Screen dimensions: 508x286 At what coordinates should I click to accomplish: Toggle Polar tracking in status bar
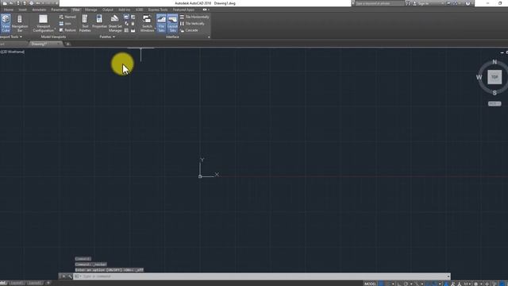click(406, 284)
